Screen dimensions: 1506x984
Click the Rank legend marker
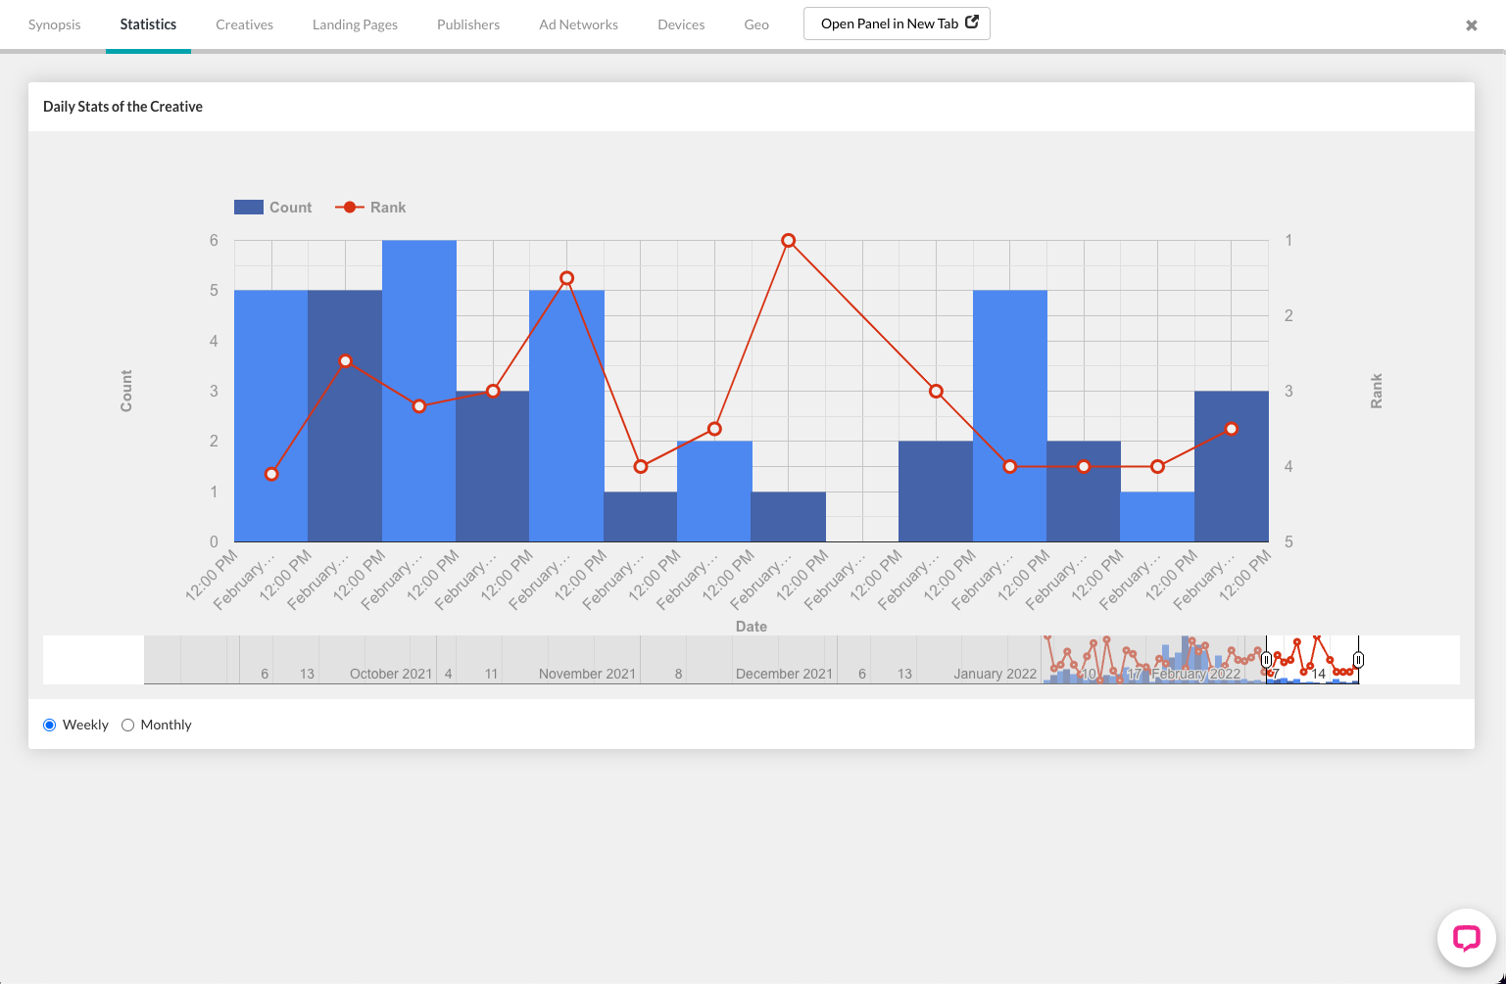(x=349, y=207)
